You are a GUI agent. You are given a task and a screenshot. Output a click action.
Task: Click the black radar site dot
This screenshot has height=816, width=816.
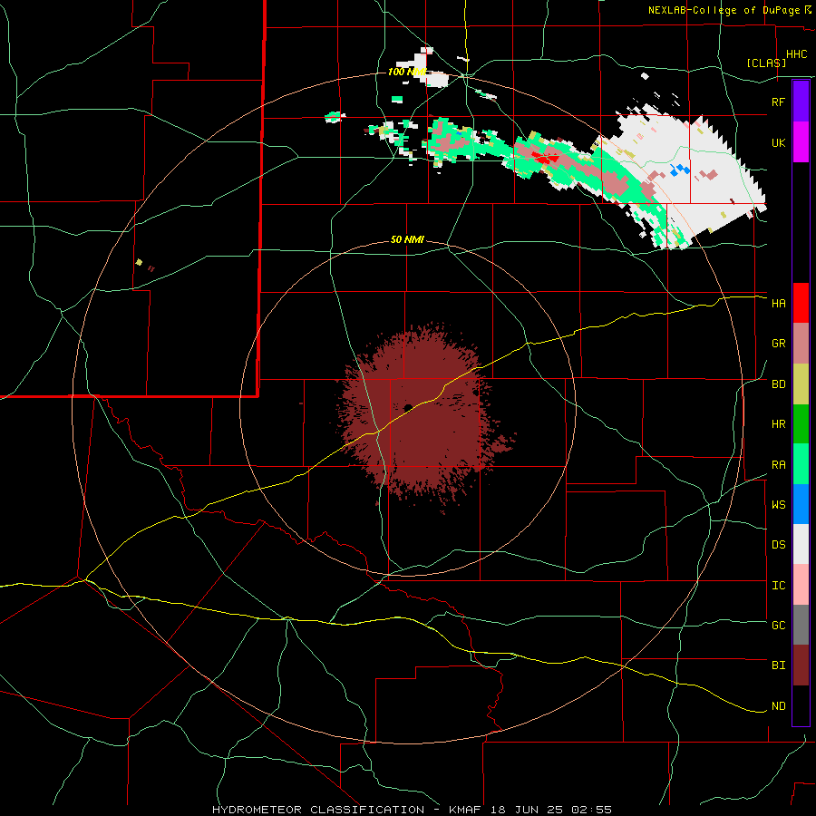click(x=408, y=407)
